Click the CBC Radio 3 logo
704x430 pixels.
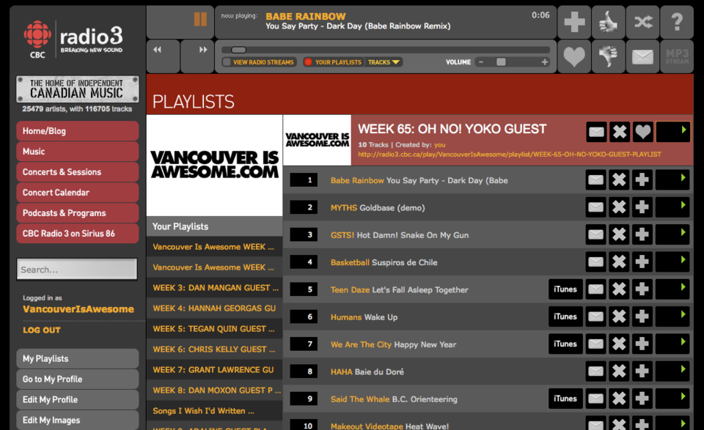[73, 40]
